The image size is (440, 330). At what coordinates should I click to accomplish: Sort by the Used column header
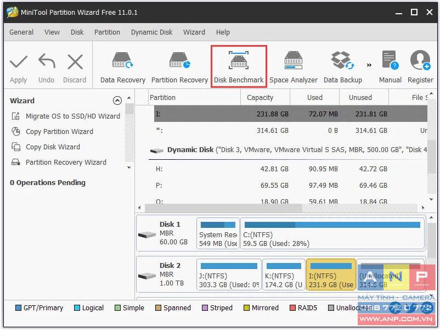pyautogui.click(x=314, y=97)
